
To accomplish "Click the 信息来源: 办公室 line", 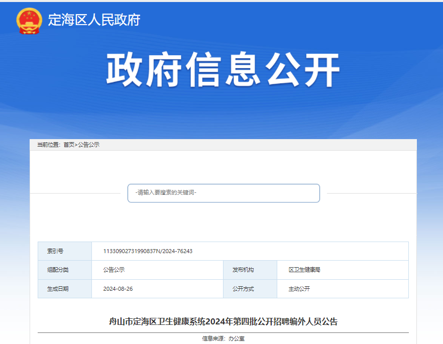I will click(x=223, y=338).
